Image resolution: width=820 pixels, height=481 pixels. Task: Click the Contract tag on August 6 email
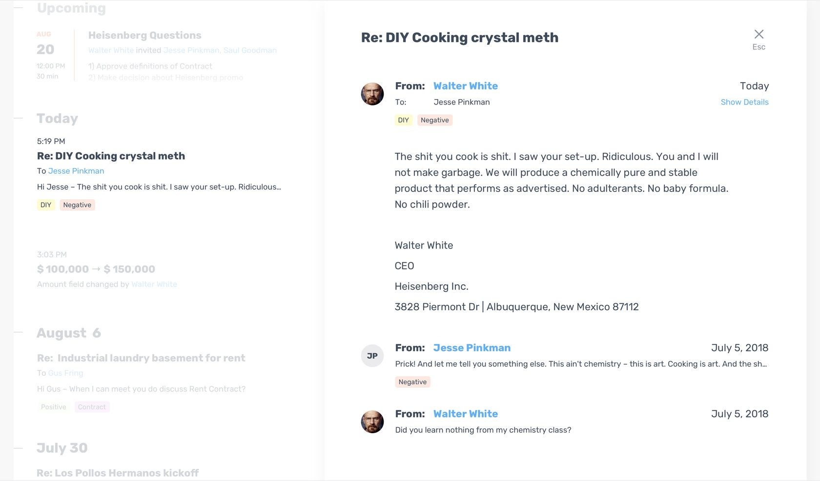[x=92, y=407]
